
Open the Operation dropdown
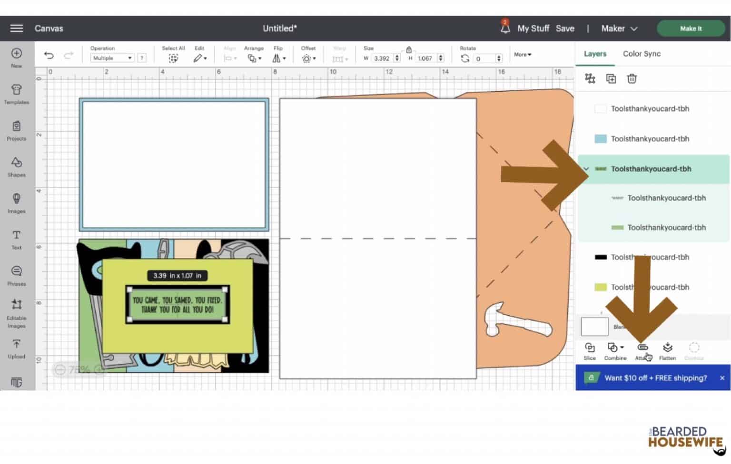(112, 58)
